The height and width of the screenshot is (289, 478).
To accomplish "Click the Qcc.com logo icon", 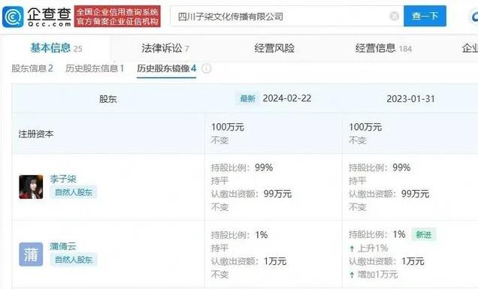I will (13, 17).
